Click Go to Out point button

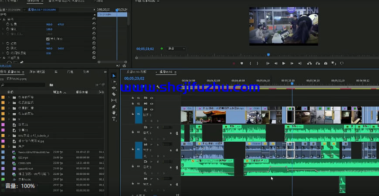[300, 63]
